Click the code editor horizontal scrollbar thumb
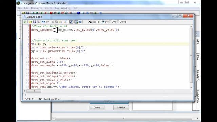Viewport: 217px width, 122px height. tap(34, 91)
